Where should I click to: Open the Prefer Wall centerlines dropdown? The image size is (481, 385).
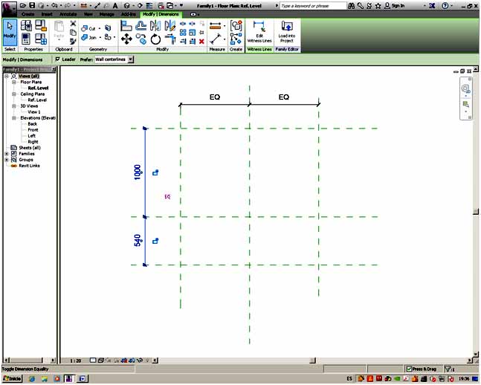(x=131, y=59)
